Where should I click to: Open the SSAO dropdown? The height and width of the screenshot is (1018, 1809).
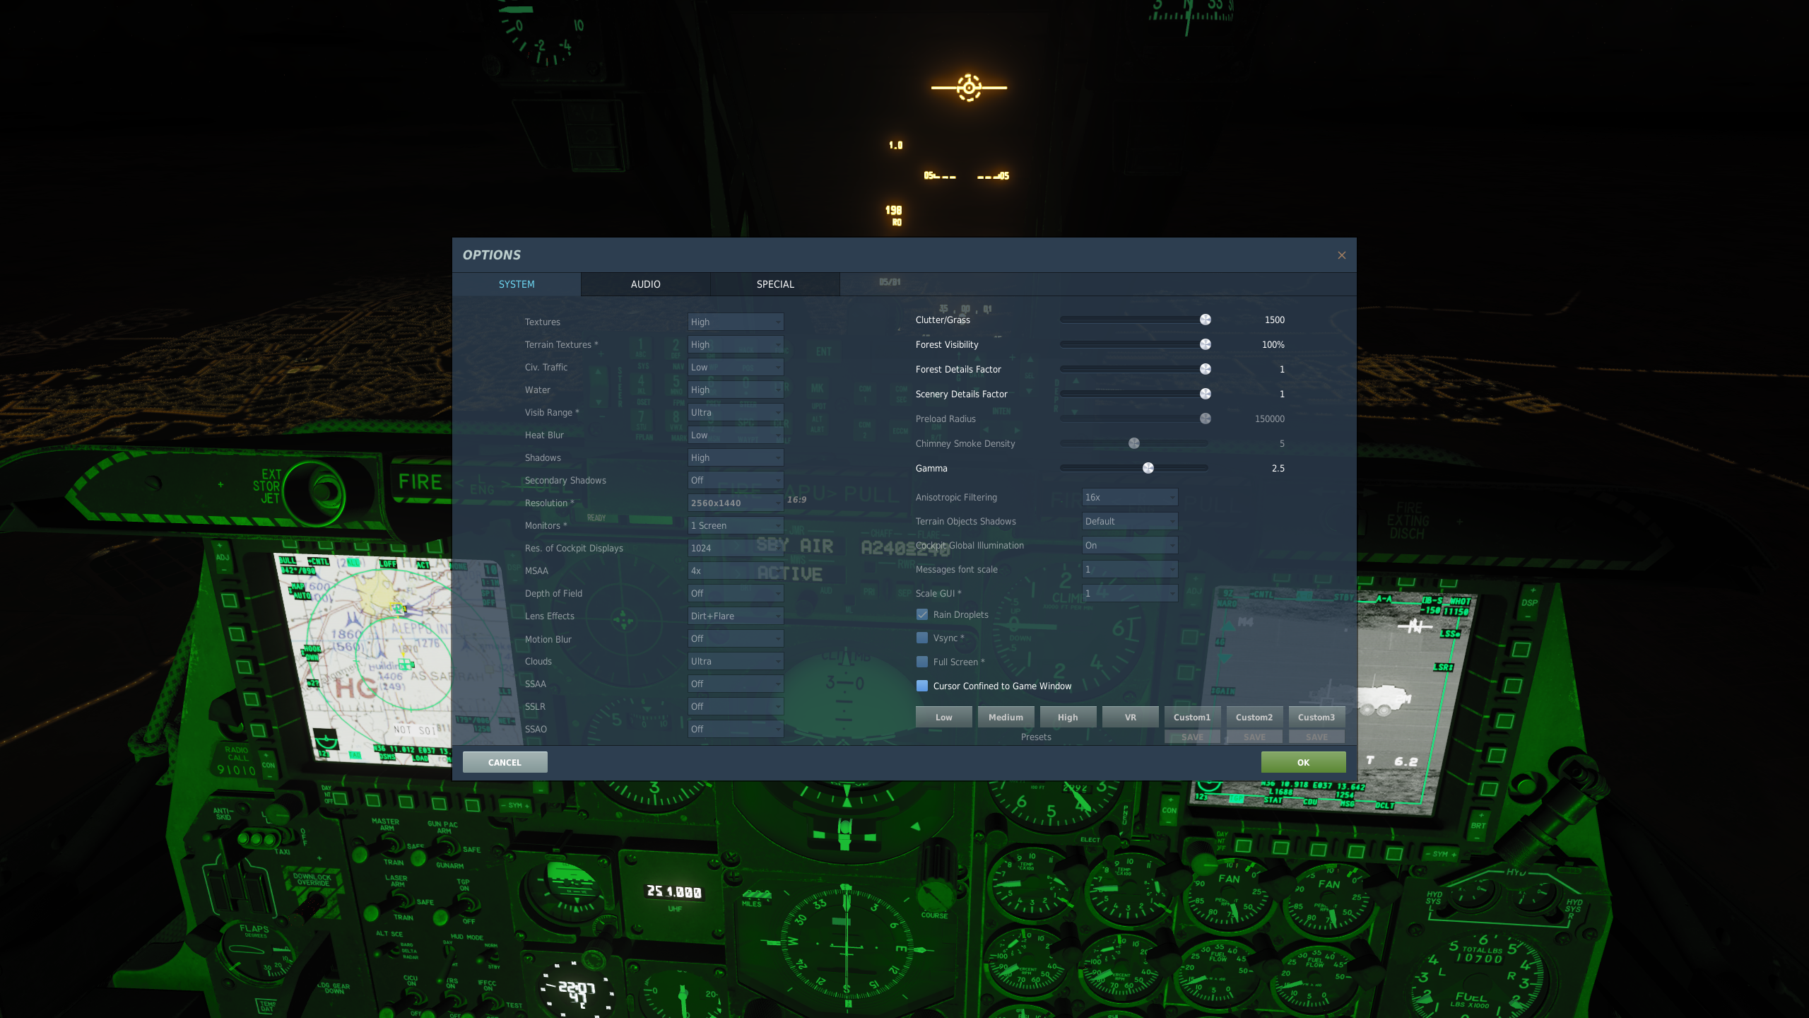click(x=736, y=729)
